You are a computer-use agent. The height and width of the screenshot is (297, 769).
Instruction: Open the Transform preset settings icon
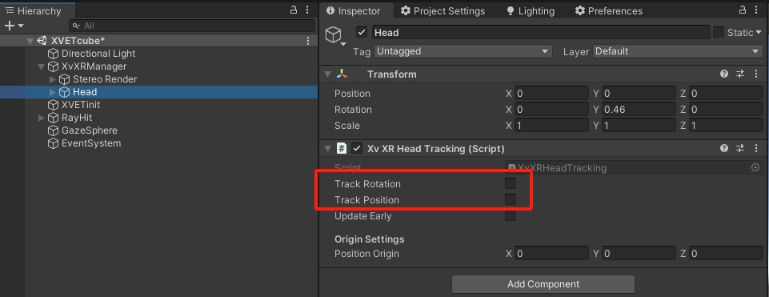pos(739,74)
